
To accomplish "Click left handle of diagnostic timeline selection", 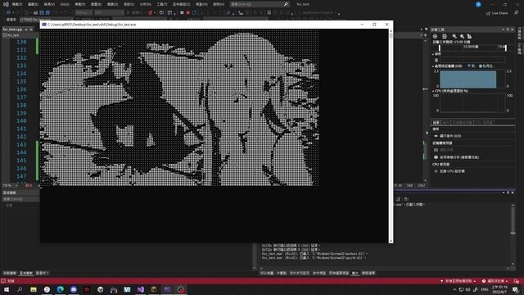I will click(x=440, y=48).
